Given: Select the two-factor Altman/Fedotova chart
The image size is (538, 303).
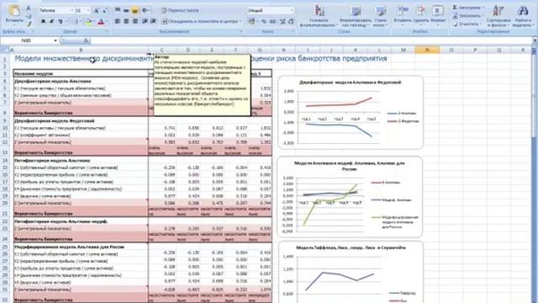Looking at the screenshot, I should click(351, 113).
